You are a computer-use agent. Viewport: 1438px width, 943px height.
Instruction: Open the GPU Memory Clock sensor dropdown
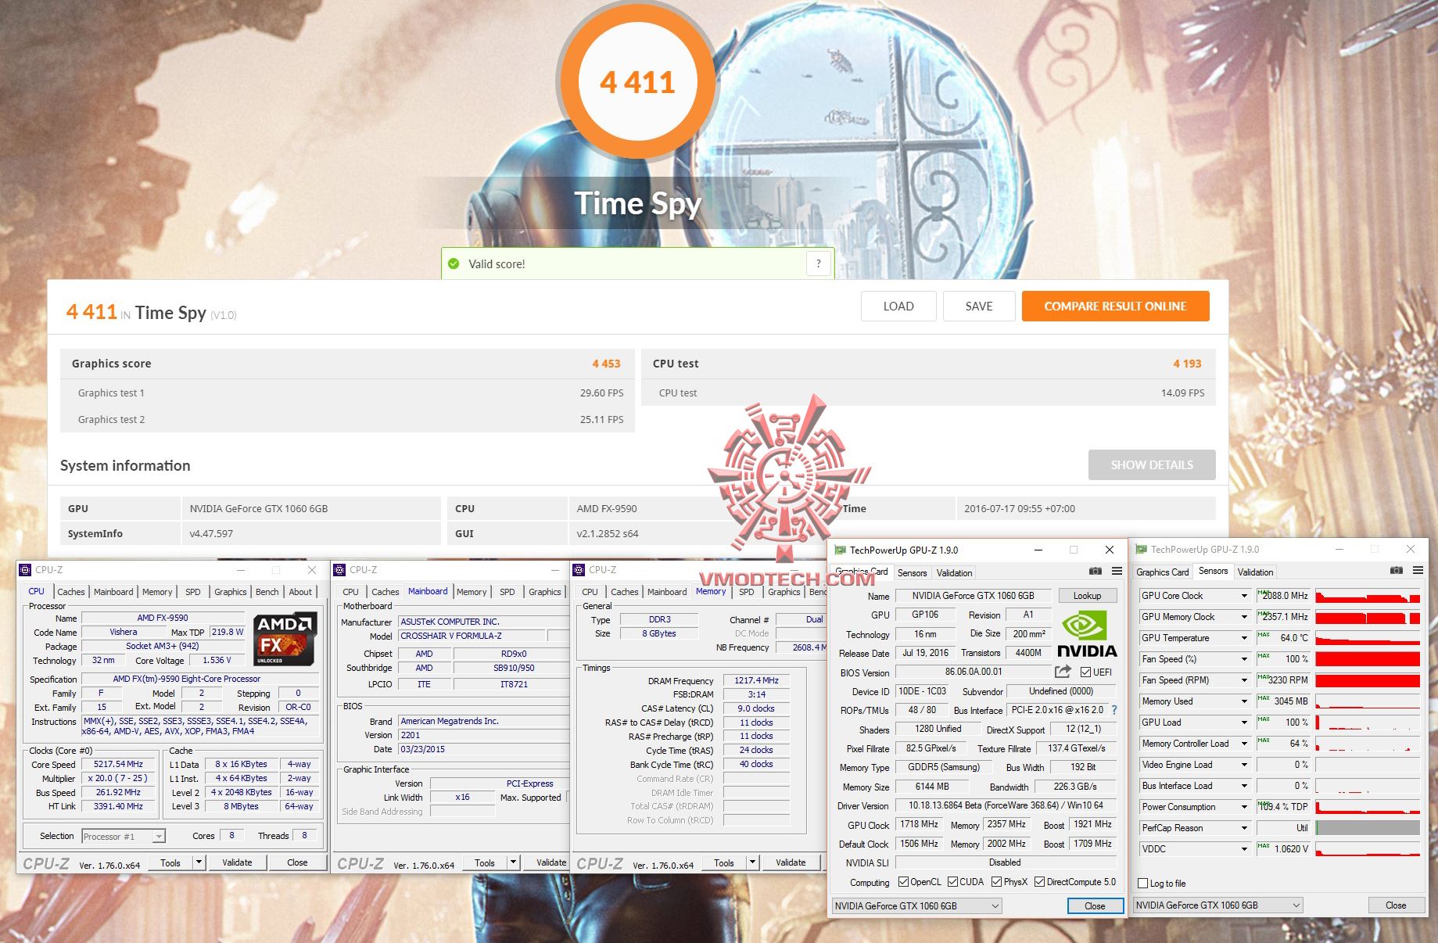[1244, 617]
